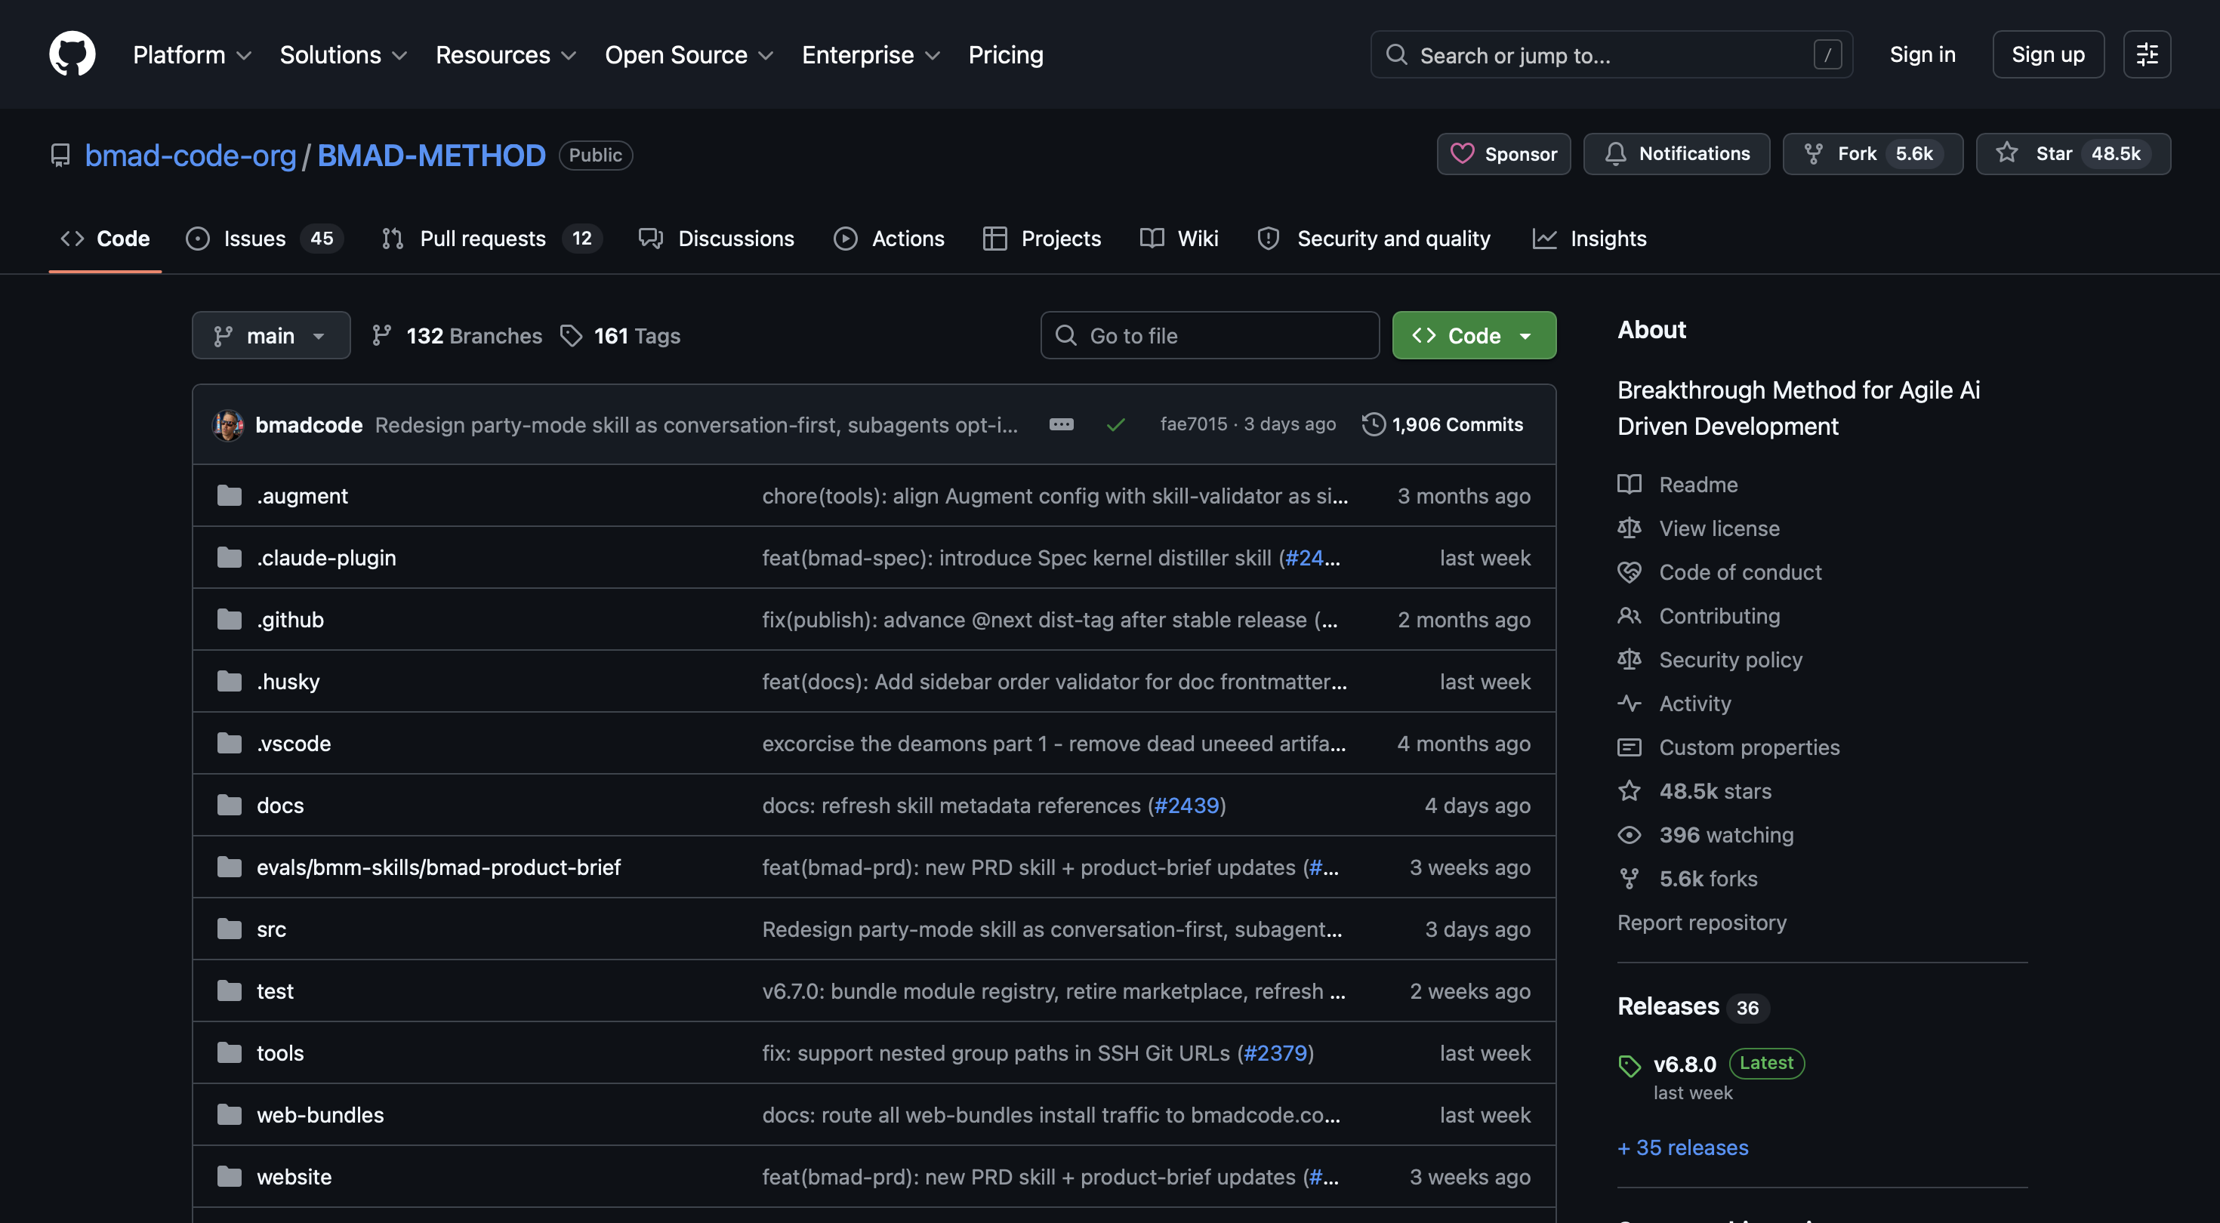Click the GitHub logo home icon

[x=72, y=54]
